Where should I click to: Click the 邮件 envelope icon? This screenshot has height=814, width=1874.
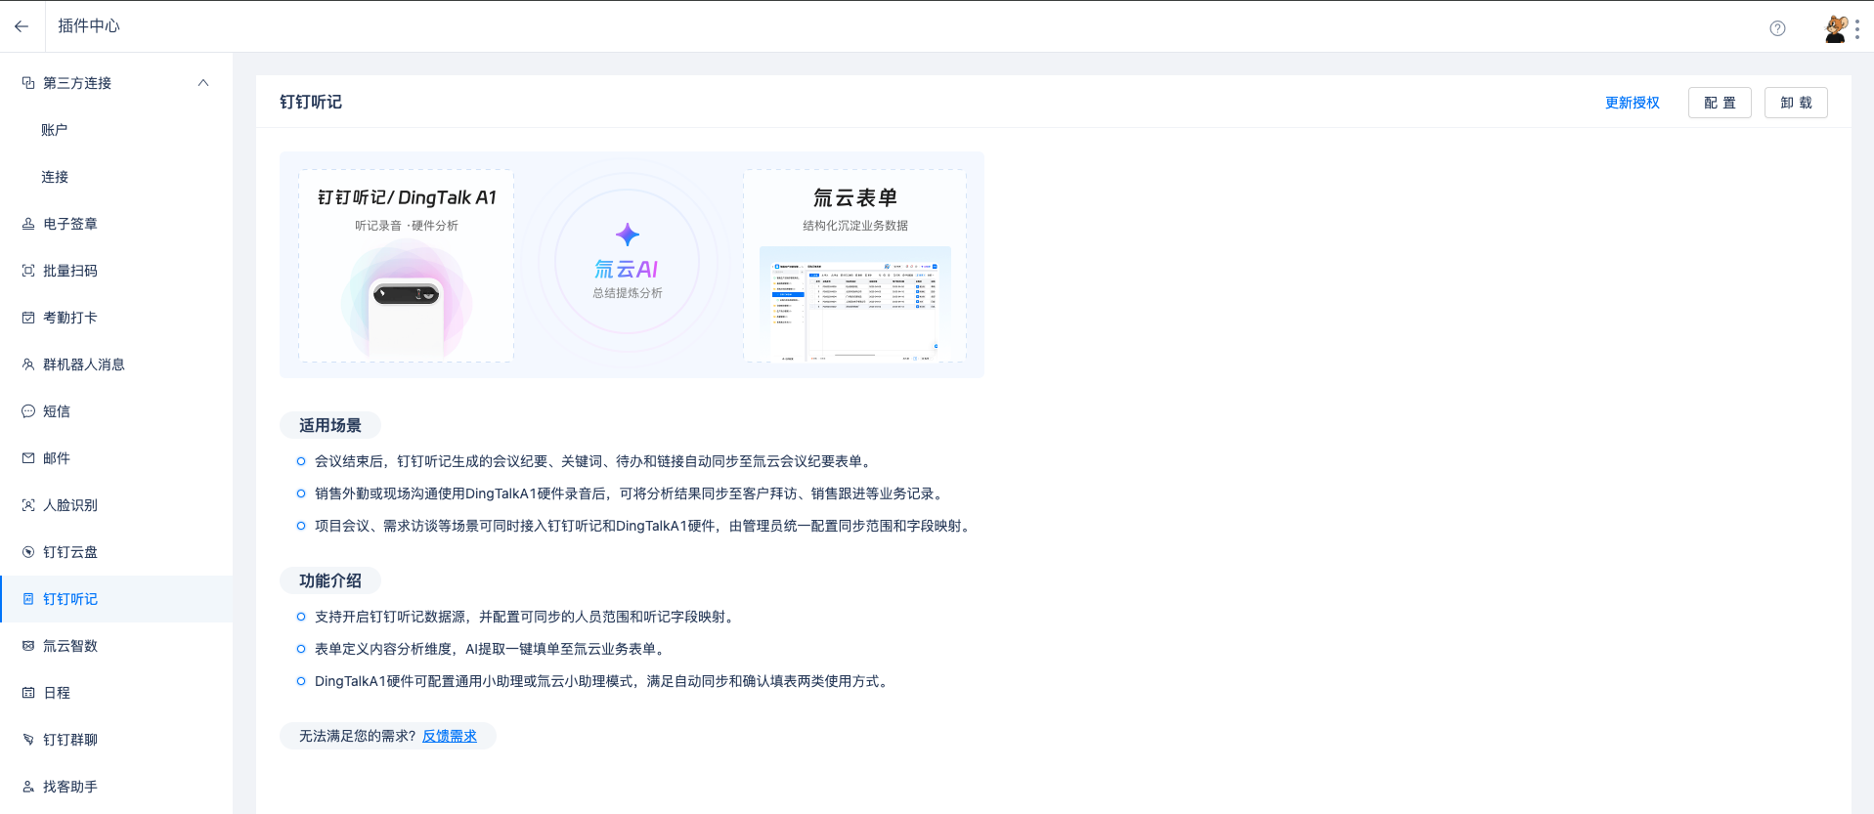[x=28, y=458]
